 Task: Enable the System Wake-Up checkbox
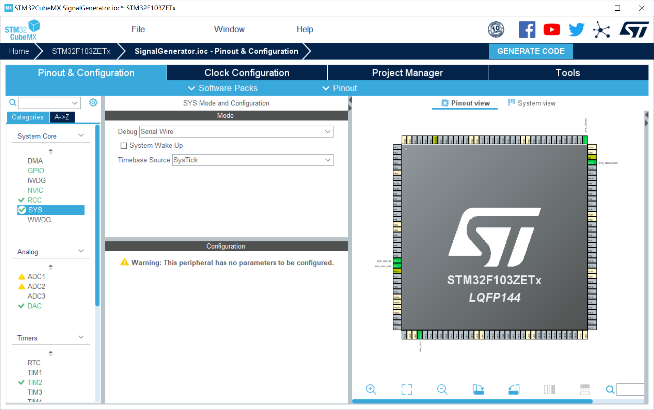(x=124, y=146)
